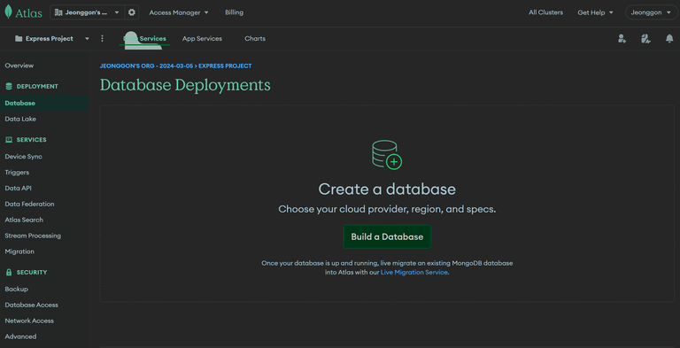Expand Jeonggon's organization dropdown
This screenshot has width=680, height=348.
tap(87, 12)
